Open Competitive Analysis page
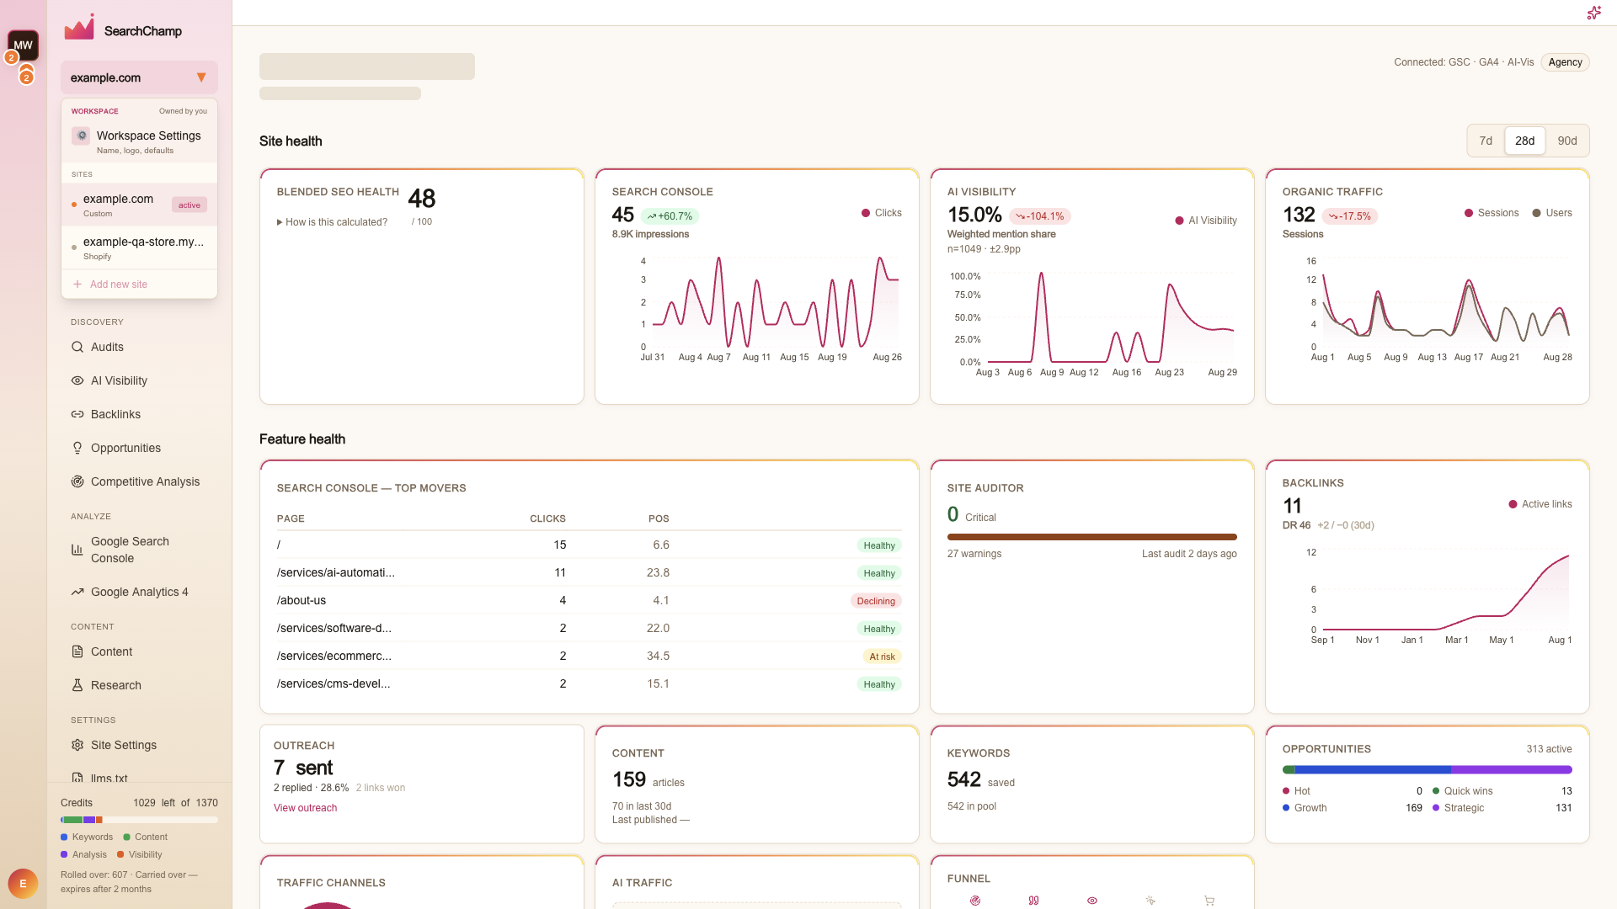 pos(139,481)
